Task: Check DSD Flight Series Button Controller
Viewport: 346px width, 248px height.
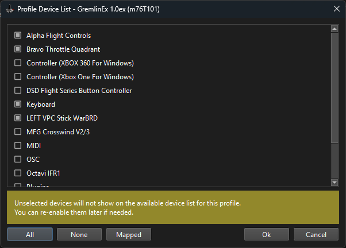Action: pyautogui.click(x=18, y=91)
